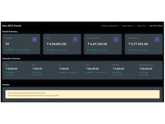Click the rupee icon on CTC card
Image resolution: width=165 pixels, height=124 pixels.
75,40
